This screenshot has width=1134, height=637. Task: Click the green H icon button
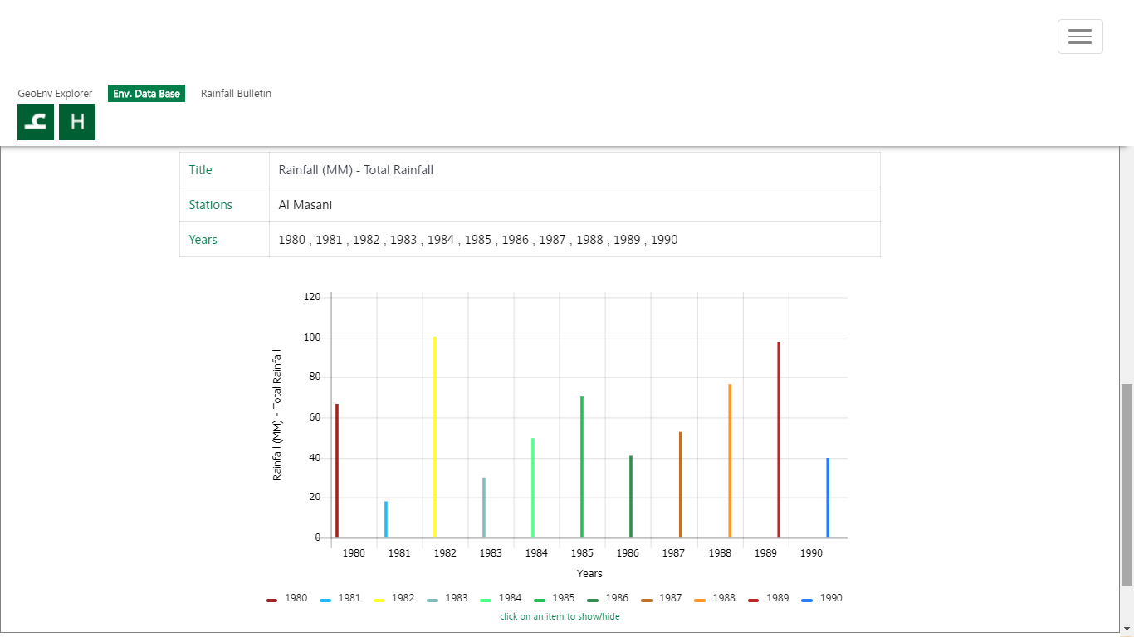coord(77,122)
